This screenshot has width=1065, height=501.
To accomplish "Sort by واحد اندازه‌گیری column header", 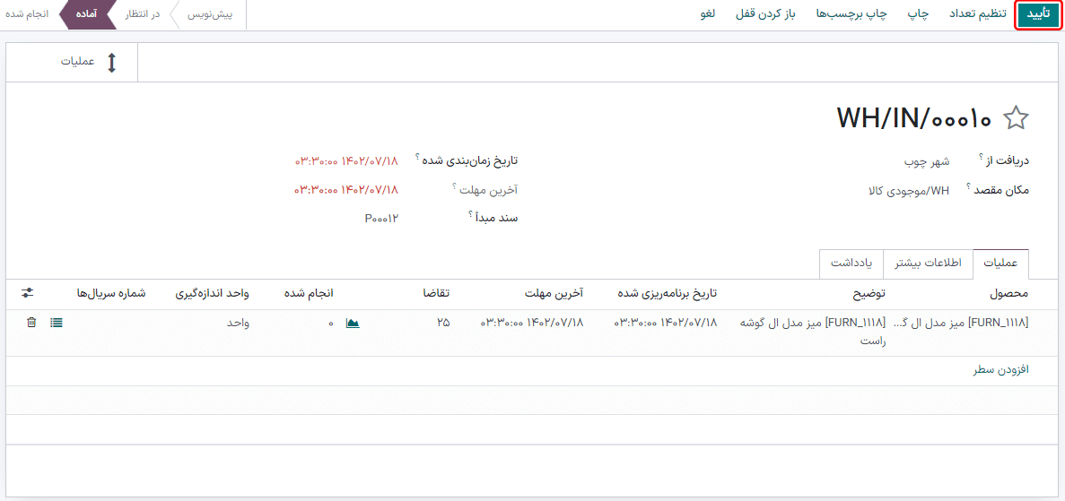I will pos(212,293).
